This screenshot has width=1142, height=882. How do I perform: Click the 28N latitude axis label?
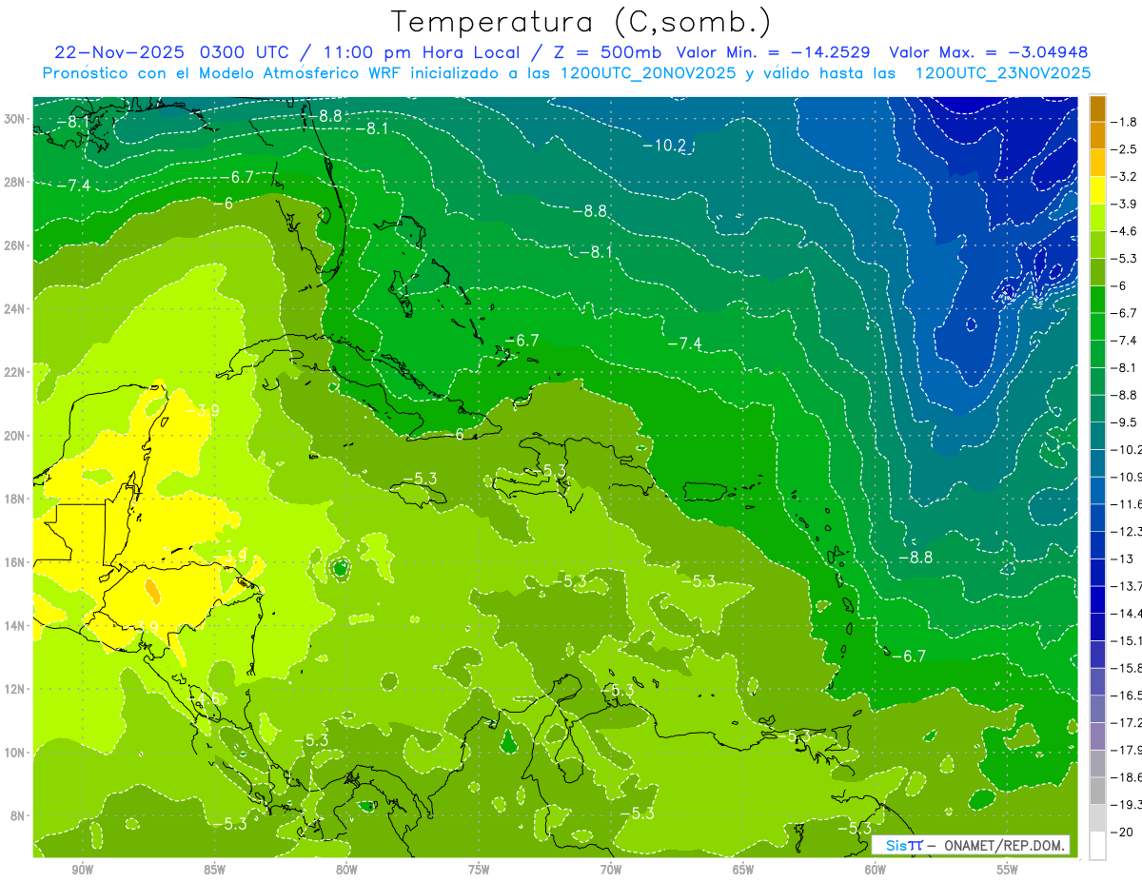[16, 182]
